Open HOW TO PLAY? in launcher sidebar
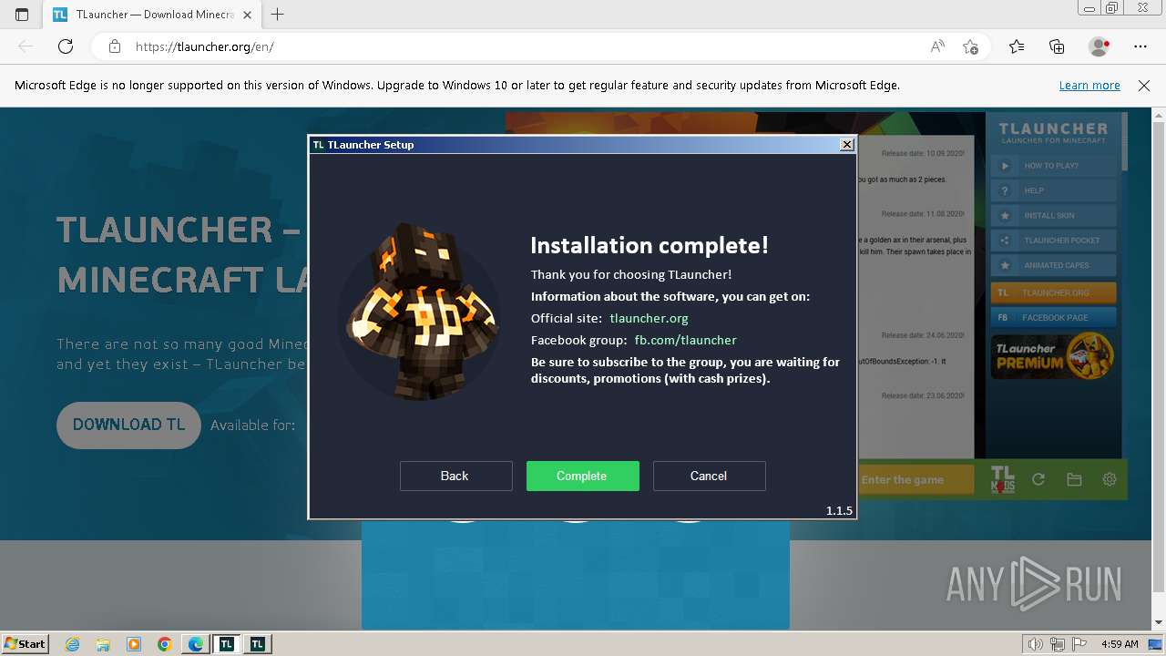 [x=1054, y=166]
